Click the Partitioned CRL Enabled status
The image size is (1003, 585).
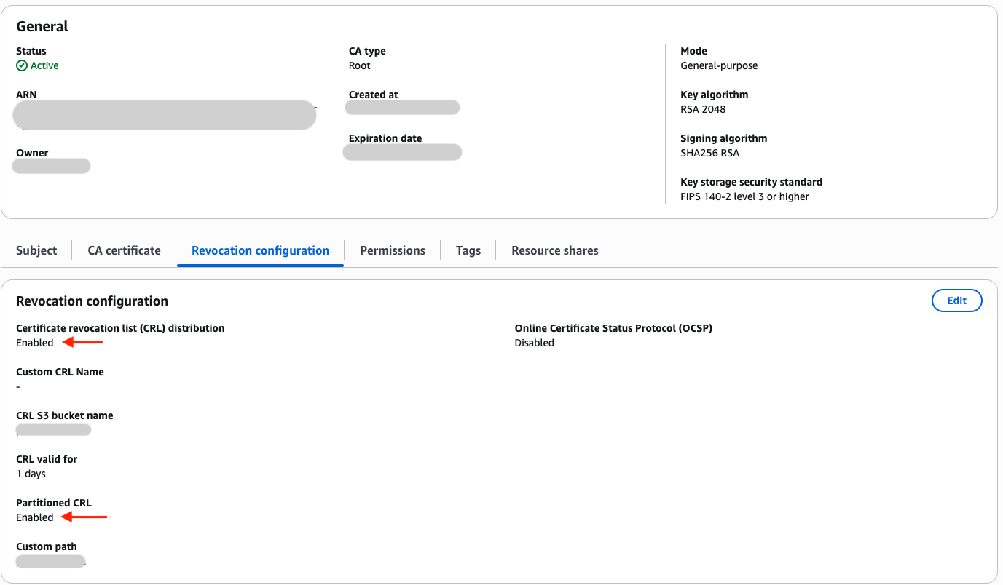tap(34, 517)
